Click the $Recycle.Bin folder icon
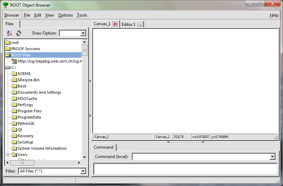The width and height of the screenshot is (283, 186). pos(15,80)
